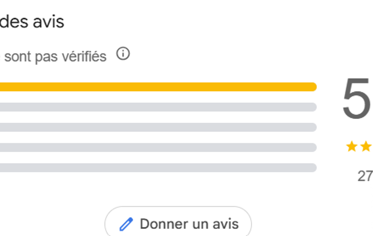Click the word "avis" in the heading

pos(48,22)
